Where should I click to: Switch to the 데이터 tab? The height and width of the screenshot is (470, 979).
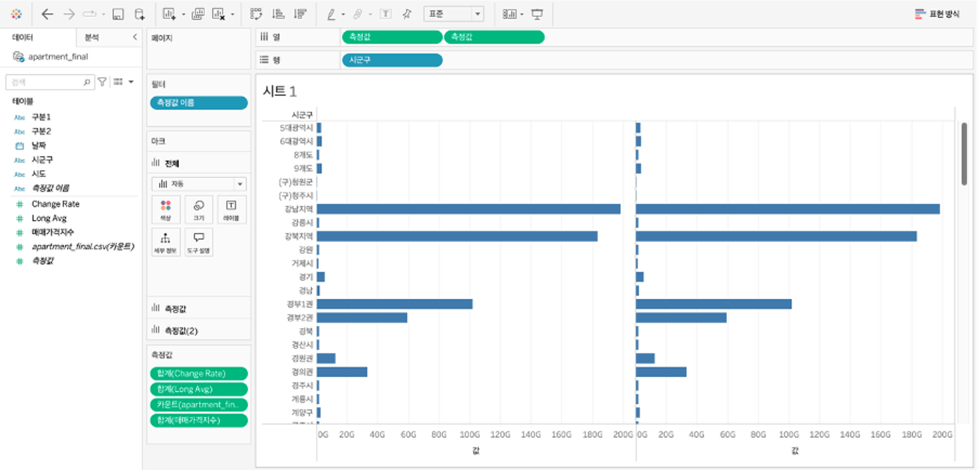[22, 37]
